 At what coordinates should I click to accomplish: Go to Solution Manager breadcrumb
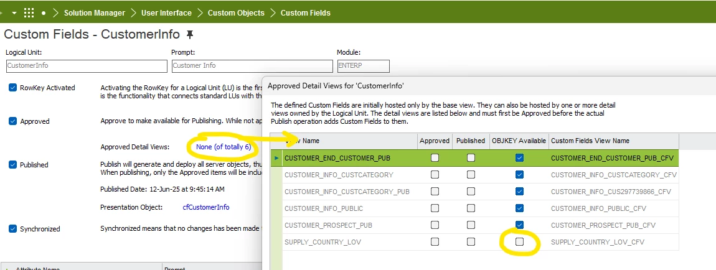[x=94, y=13]
